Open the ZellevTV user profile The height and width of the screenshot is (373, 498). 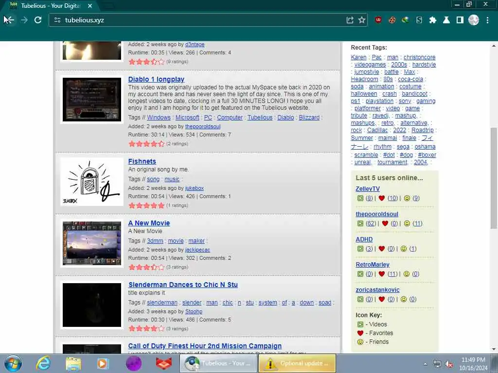pos(368,189)
